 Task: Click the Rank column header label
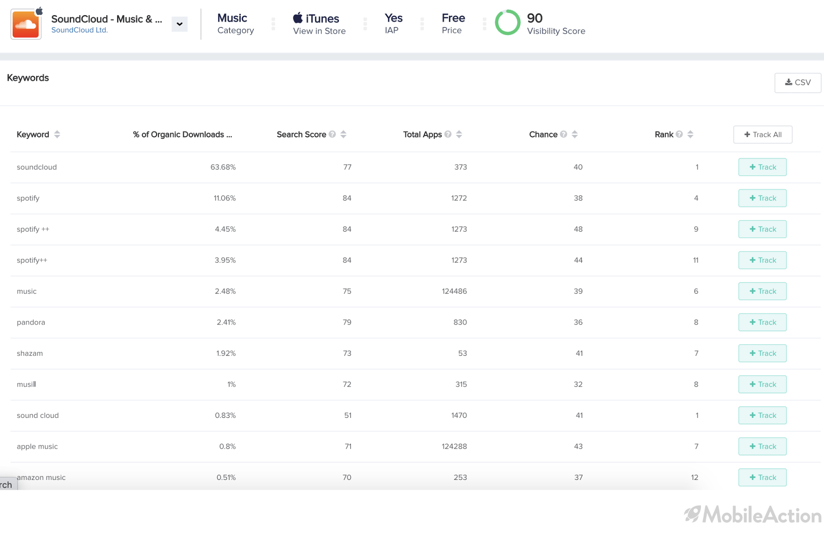[664, 134]
